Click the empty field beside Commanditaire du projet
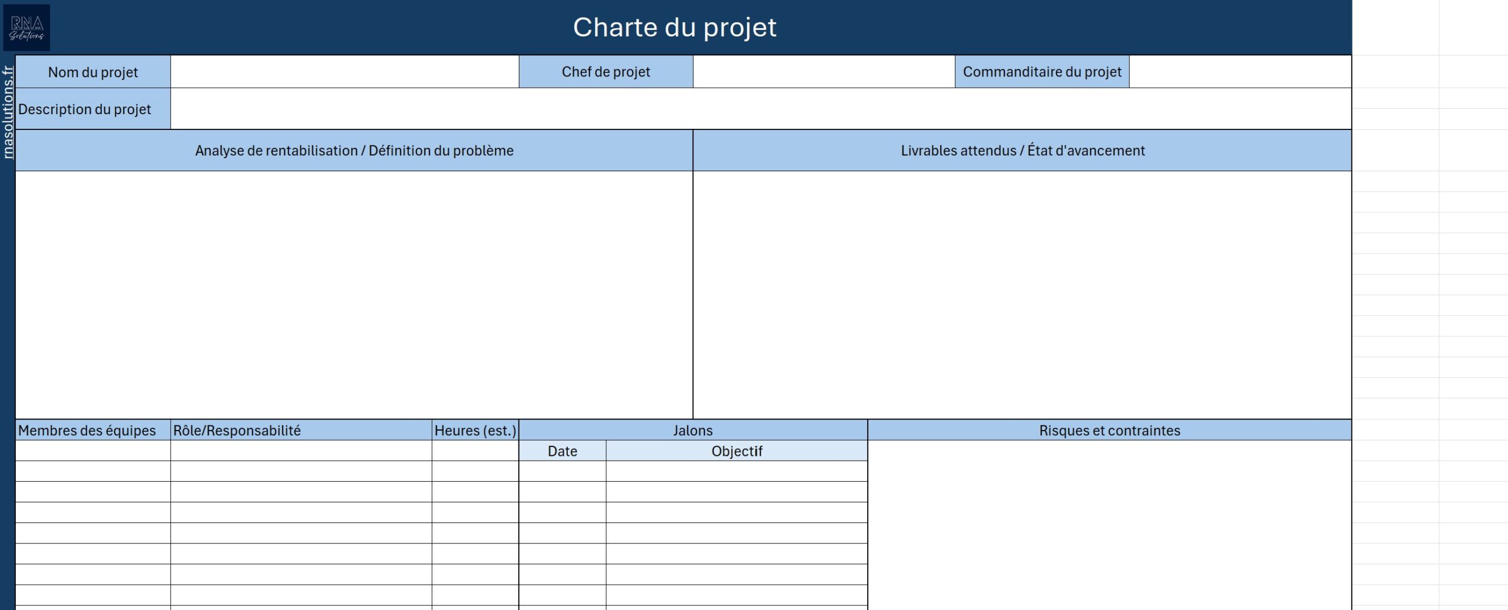Viewport: 1508px width, 610px height. click(1240, 72)
